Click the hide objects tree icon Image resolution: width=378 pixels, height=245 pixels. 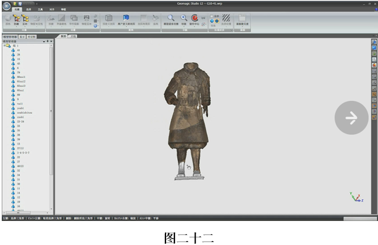(16, 18)
